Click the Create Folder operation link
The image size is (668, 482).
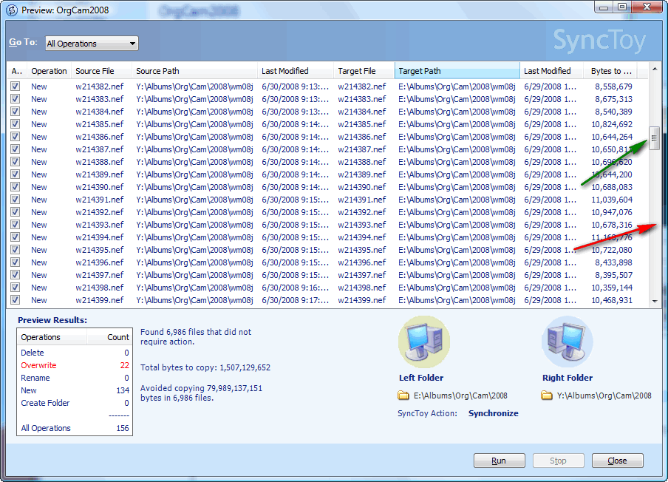pyautogui.click(x=45, y=403)
